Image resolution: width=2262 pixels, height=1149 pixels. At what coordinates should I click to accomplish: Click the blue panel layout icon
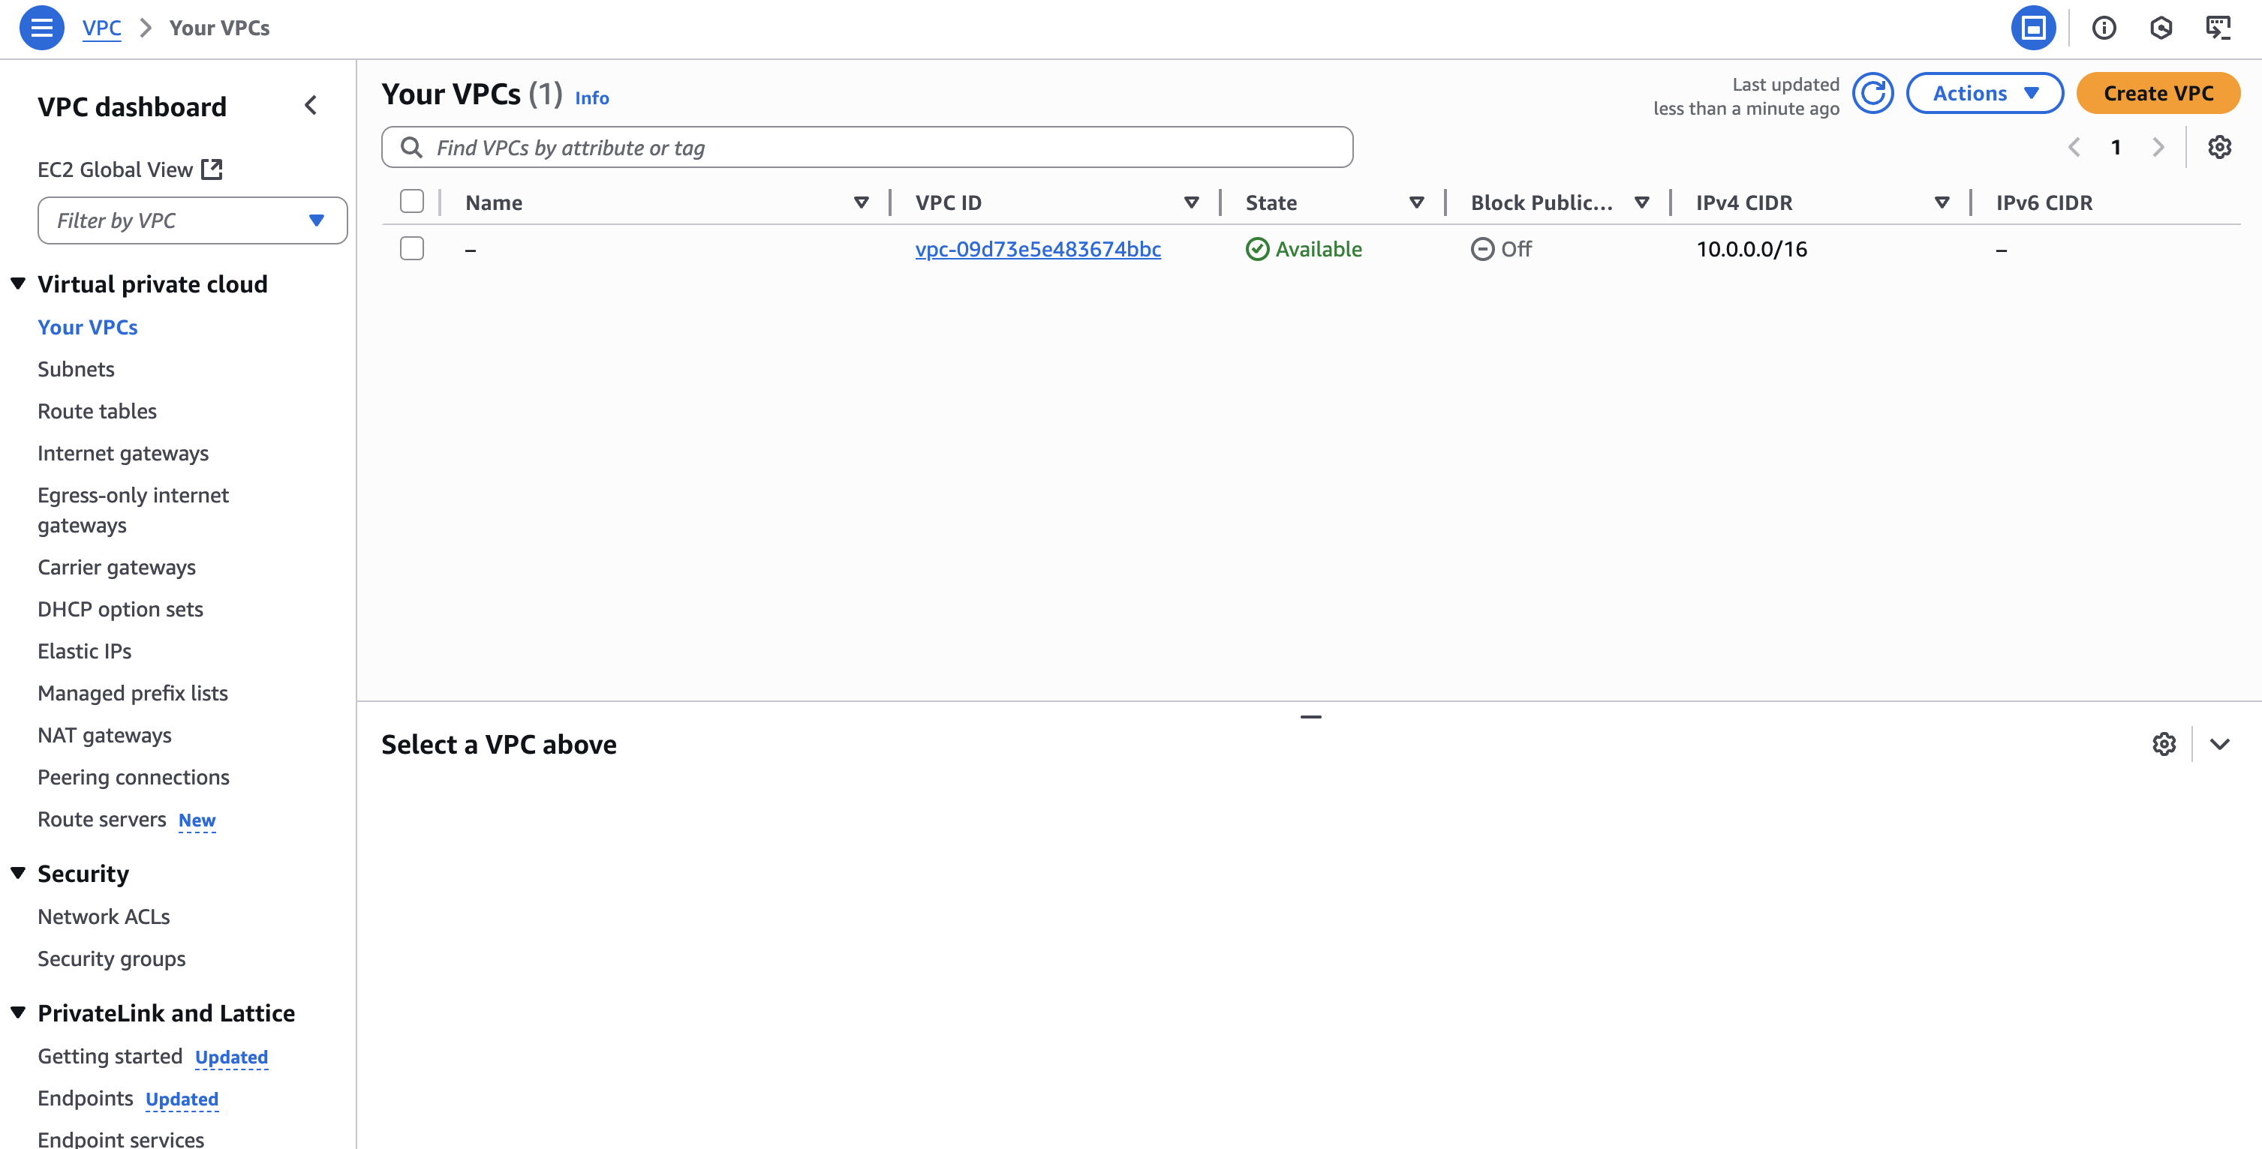point(2033,28)
